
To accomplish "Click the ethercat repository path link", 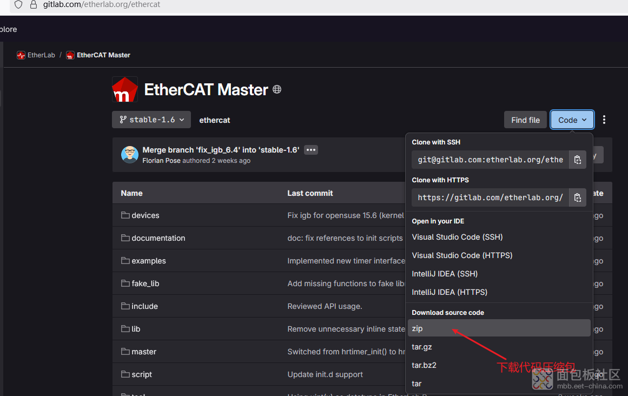I will (215, 120).
